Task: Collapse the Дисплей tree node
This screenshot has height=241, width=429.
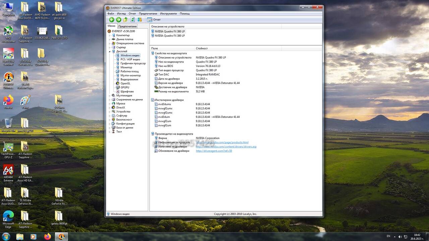Action: coord(110,51)
